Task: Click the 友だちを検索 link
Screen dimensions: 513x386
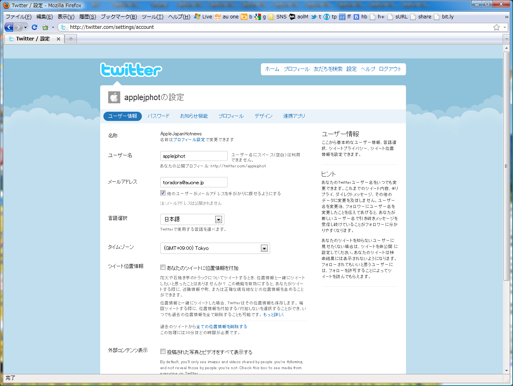Action: coord(328,69)
